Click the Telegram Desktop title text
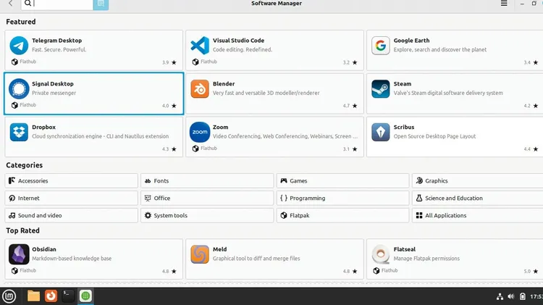The image size is (543, 305). pos(56,41)
